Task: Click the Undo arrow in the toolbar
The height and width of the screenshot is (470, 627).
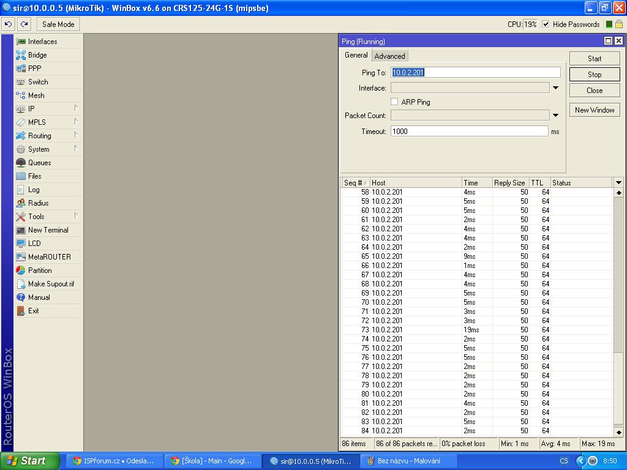Action: click(9, 24)
